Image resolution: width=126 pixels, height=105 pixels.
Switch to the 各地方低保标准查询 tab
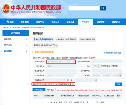87,39
